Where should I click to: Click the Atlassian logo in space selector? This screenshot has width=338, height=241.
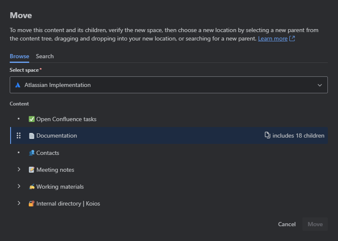(18, 85)
